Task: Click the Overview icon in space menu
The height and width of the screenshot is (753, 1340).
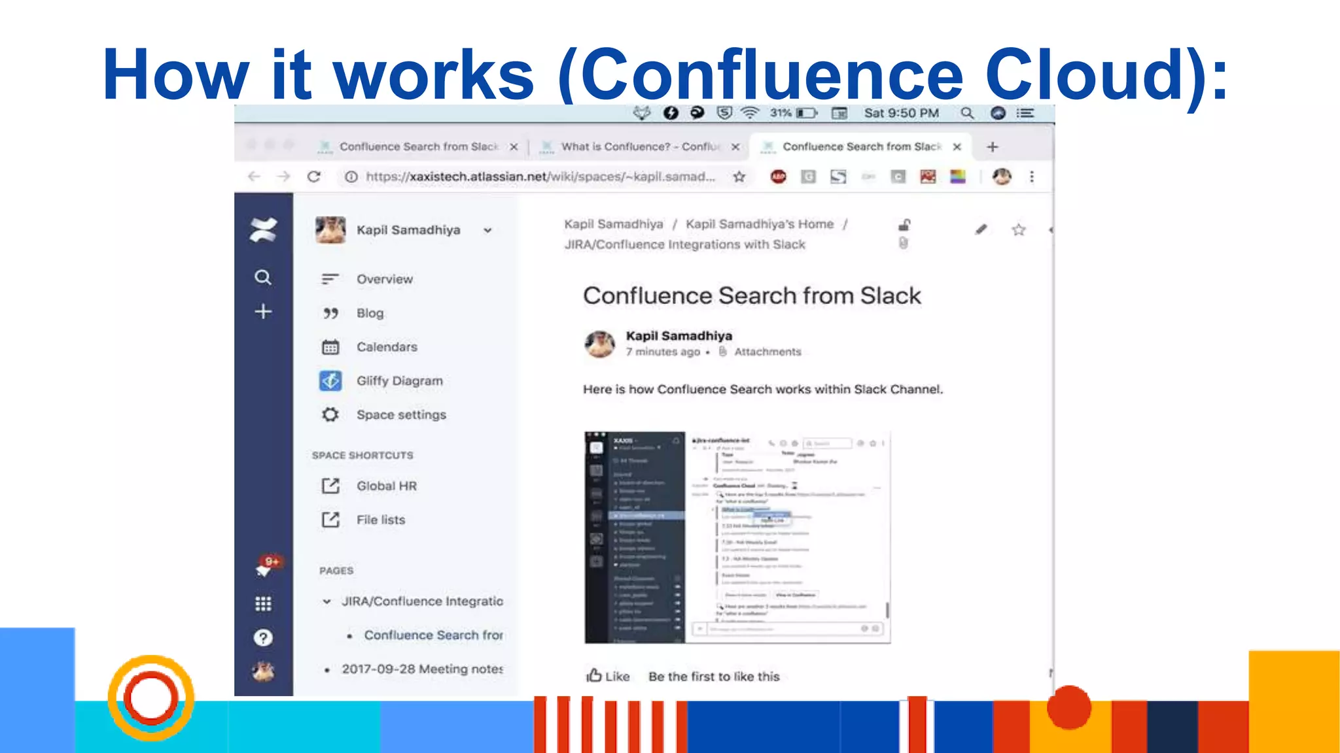Action: [330, 279]
